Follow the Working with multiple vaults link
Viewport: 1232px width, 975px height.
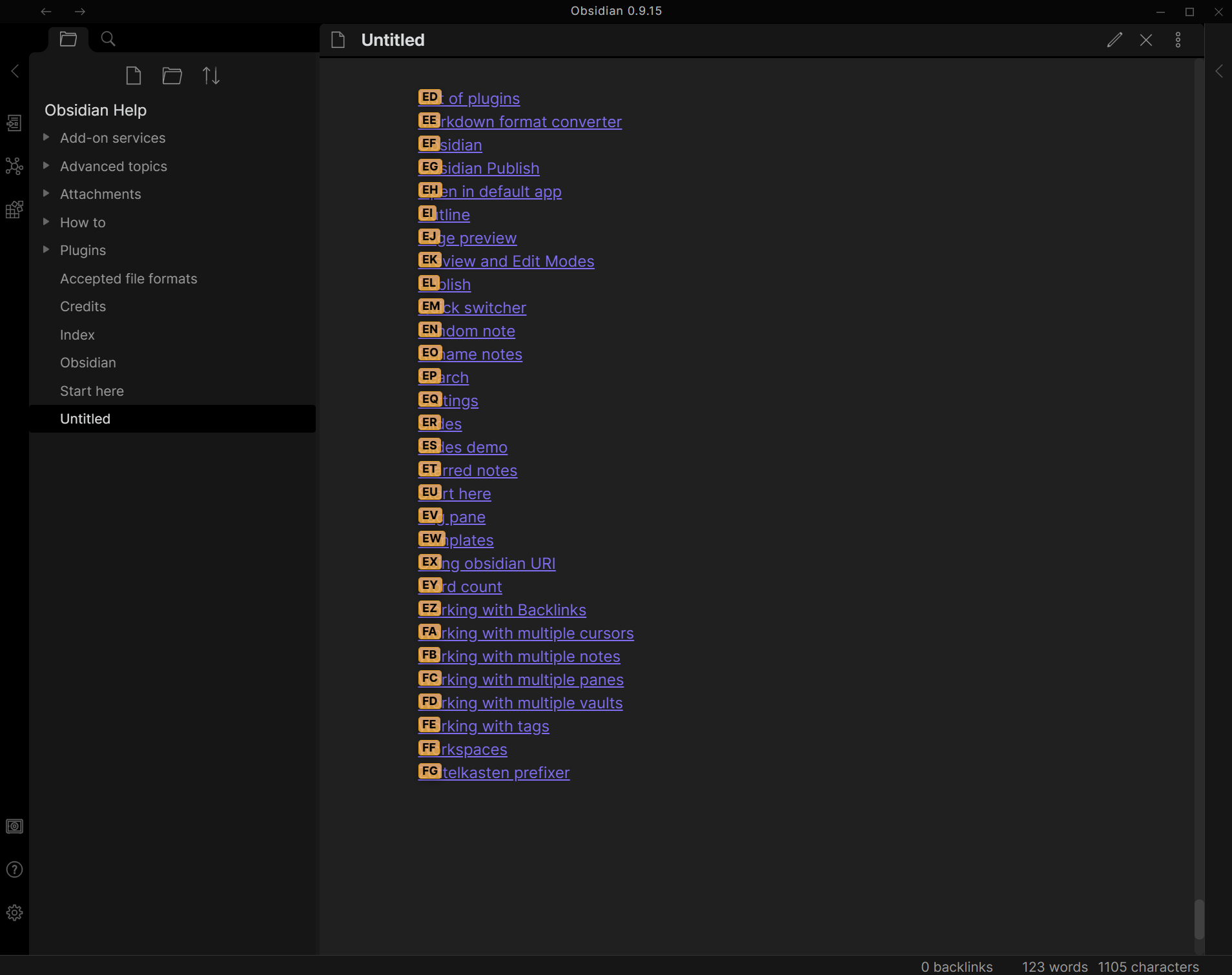[520, 703]
